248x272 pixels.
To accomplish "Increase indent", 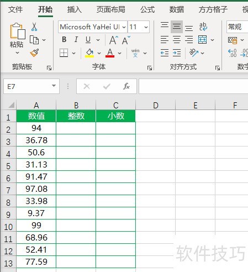I will 177,53.
